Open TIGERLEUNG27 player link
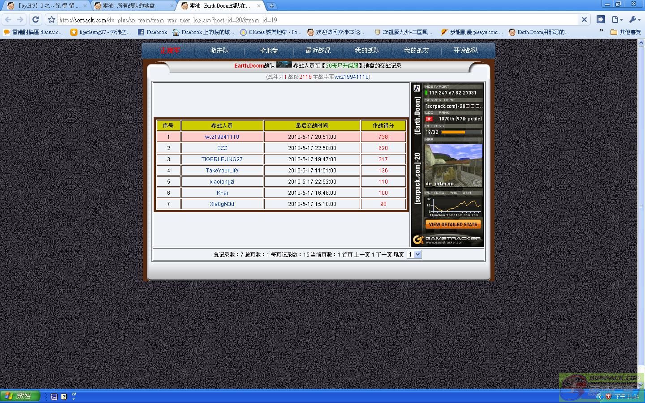645x403 pixels. point(222,159)
